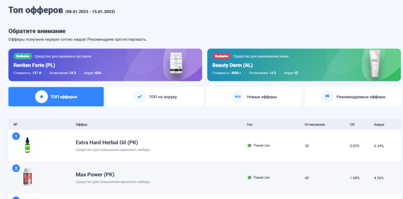Click the Отчисления: 24 $ text

click(63, 73)
